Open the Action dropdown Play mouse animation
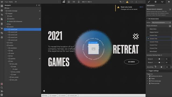Screen dimensions: 172x97 point(161,23)
